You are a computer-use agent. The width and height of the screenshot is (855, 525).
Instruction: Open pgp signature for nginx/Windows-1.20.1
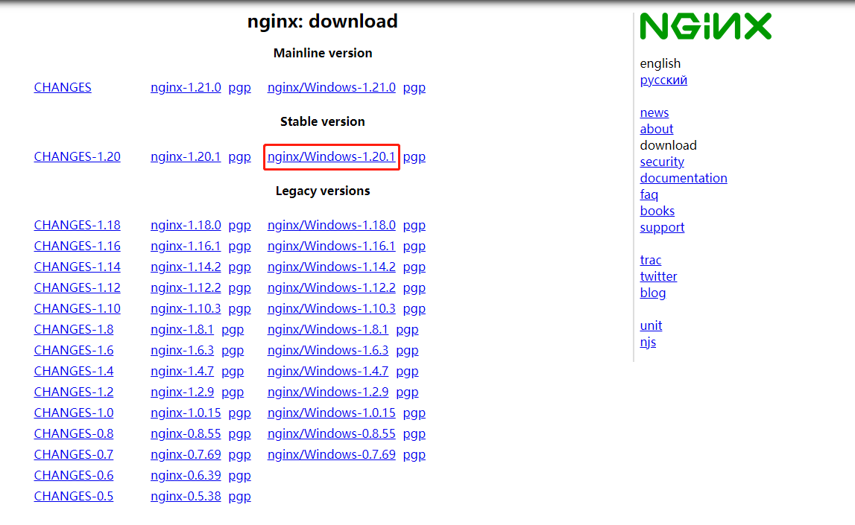[x=414, y=157]
